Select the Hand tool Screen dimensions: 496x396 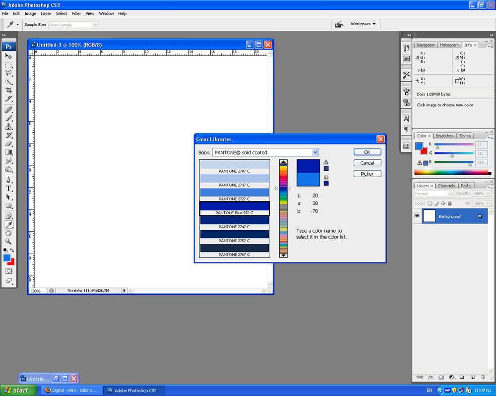(8, 233)
